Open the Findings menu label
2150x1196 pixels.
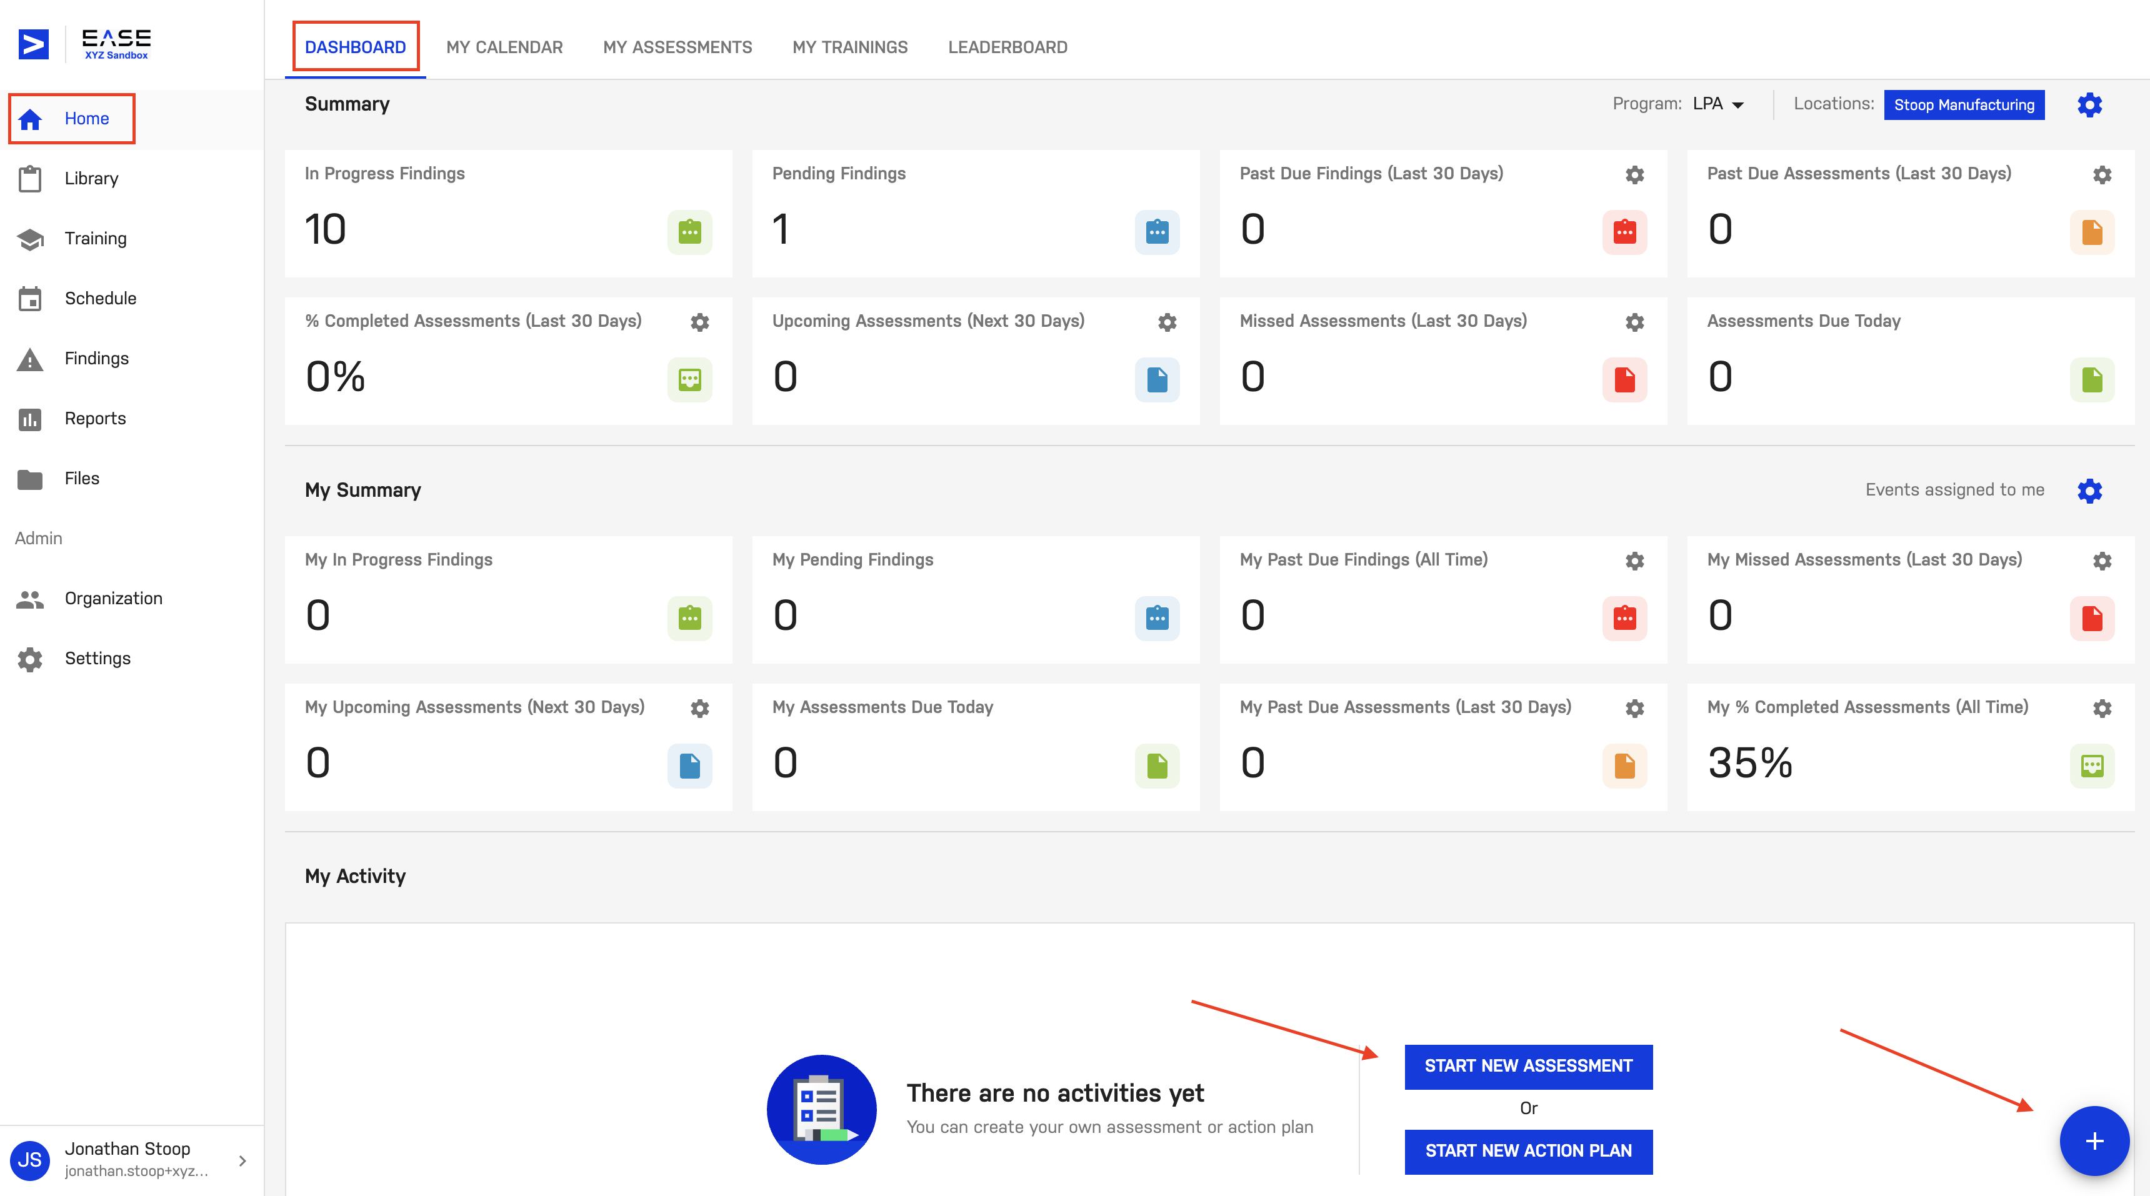[x=97, y=359]
